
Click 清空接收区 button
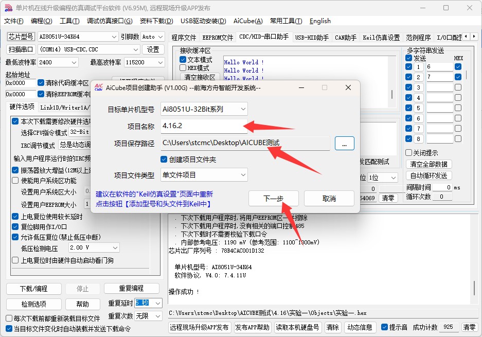[x=200, y=77]
